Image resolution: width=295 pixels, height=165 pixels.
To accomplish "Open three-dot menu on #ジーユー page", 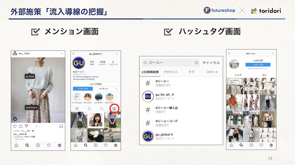I will (272, 54).
